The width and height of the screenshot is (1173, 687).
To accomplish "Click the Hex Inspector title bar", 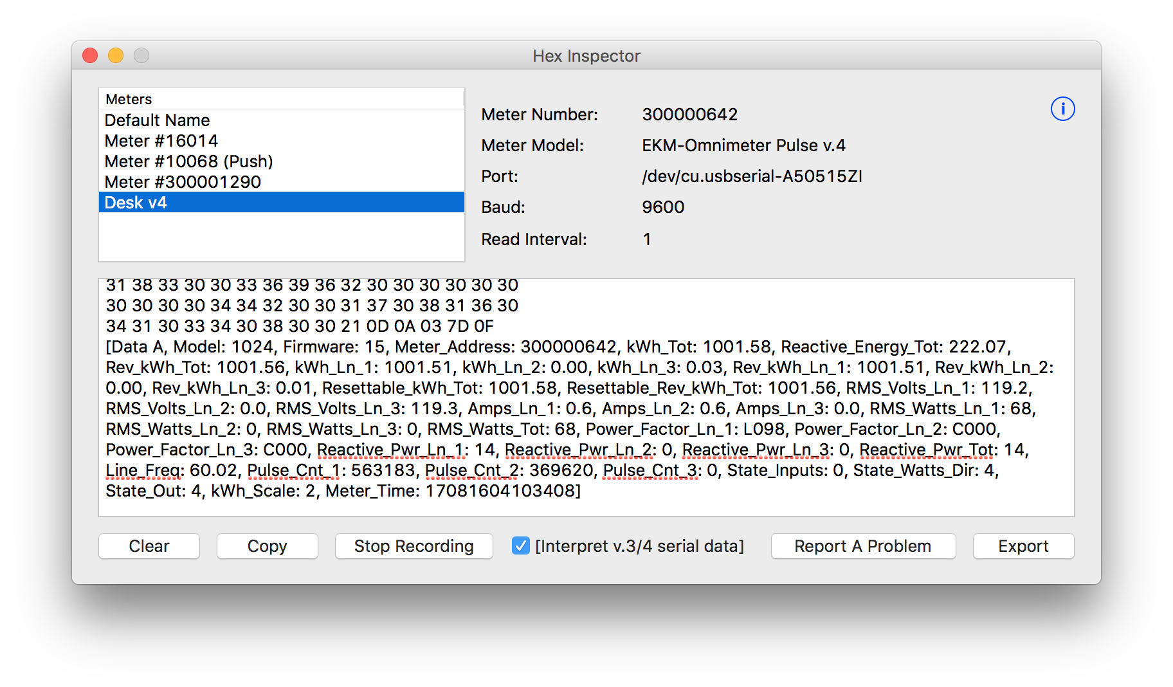I will point(586,56).
